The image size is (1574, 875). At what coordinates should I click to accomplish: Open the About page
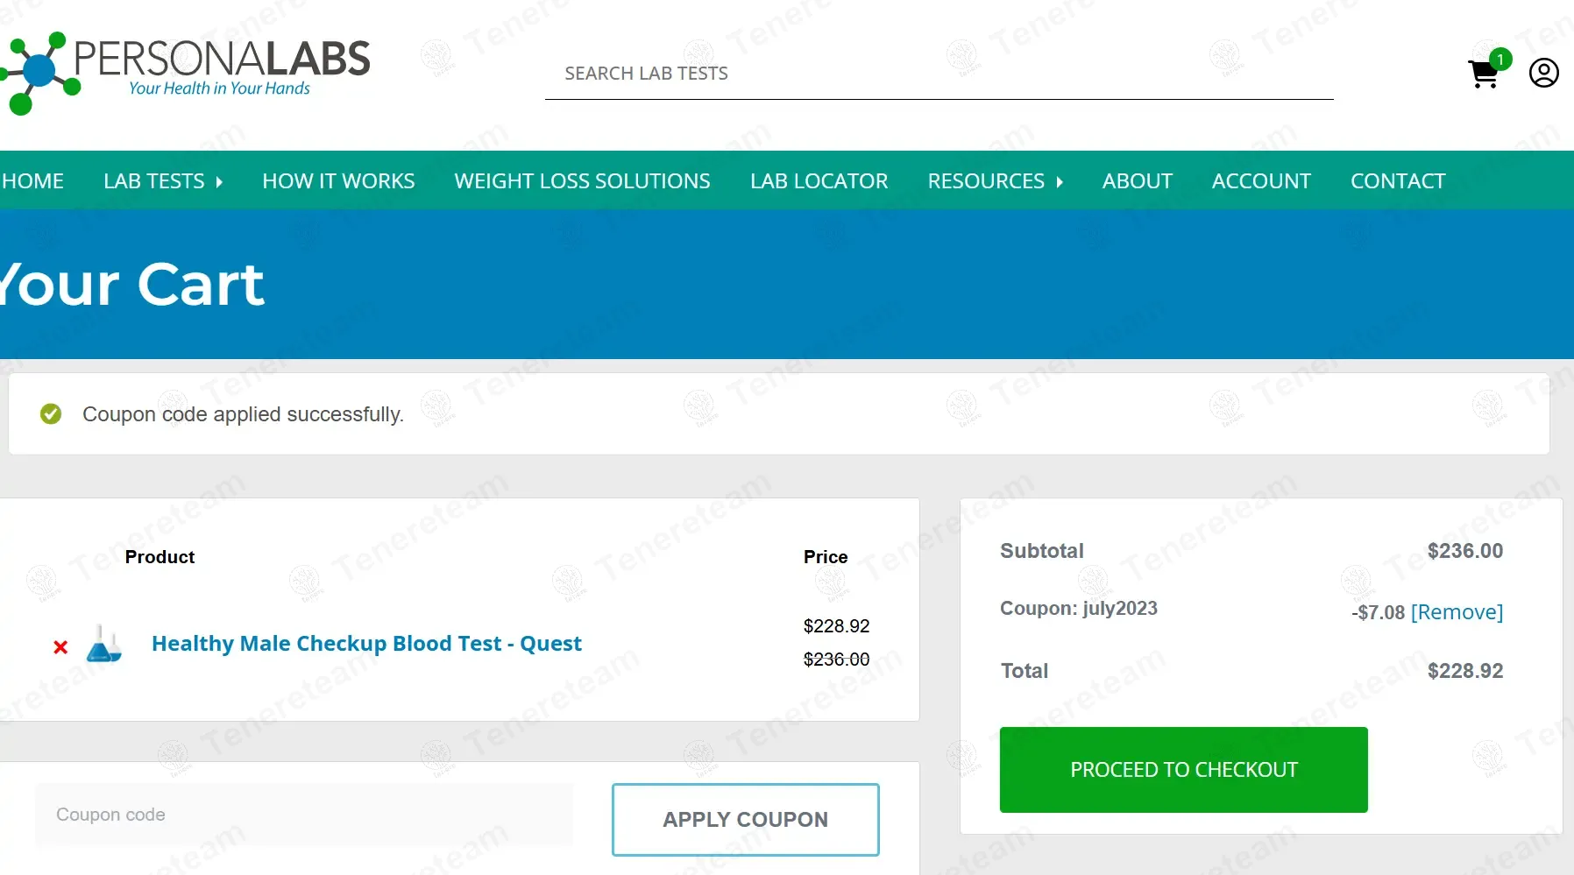coord(1137,181)
